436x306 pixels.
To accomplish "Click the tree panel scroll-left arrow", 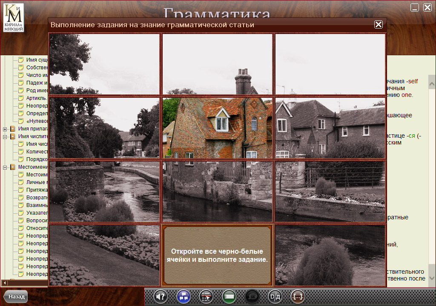I will click(x=4, y=283).
